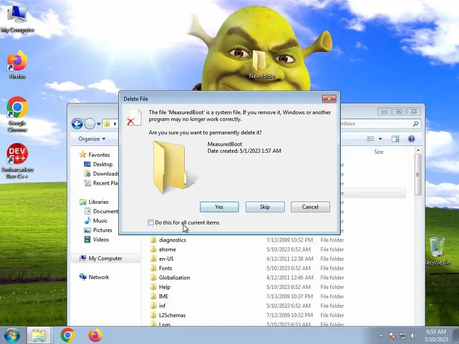Launch Chrome from the taskbar
Viewport: 459px width, 344px height.
pyautogui.click(x=67, y=335)
